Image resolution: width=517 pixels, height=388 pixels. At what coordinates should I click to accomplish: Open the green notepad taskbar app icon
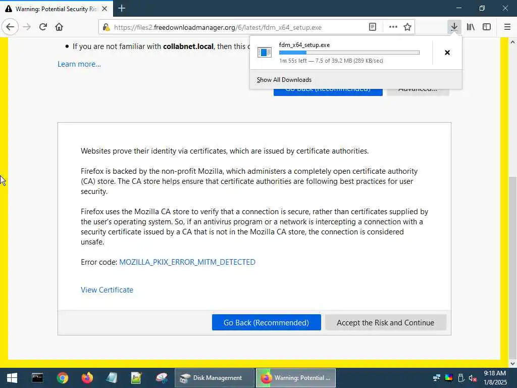pyautogui.click(x=136, y=378)
